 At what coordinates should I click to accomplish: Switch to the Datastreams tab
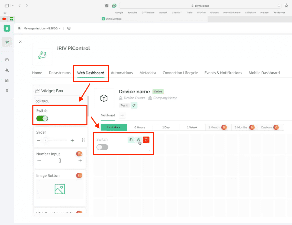(59, 73)
